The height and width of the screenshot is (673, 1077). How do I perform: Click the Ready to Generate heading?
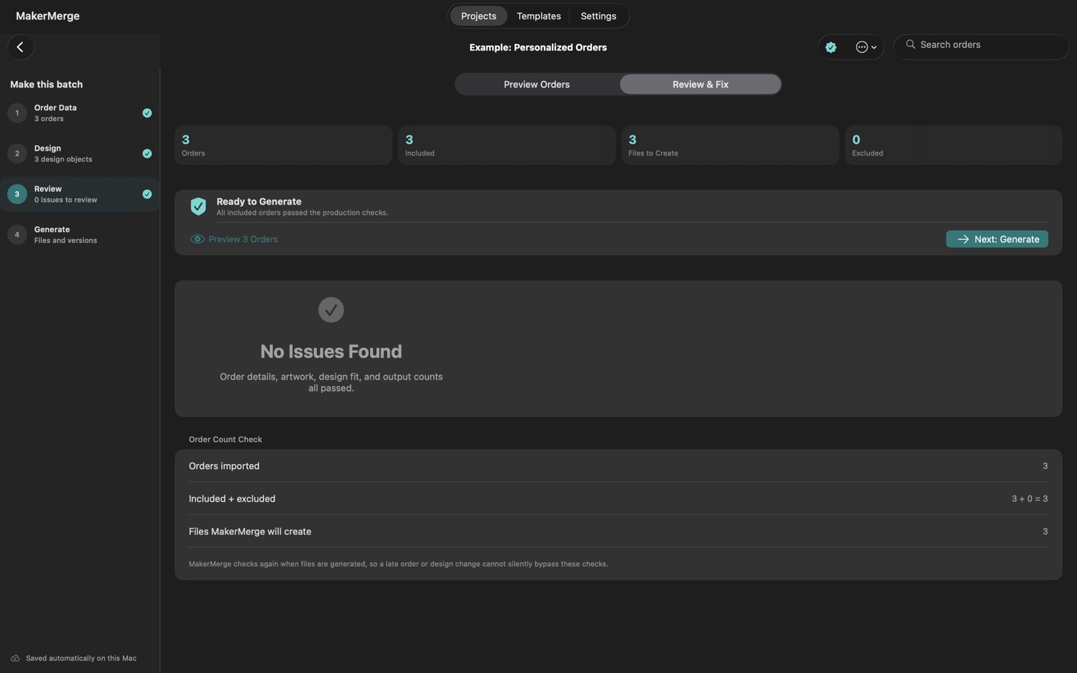pos(259,201)
